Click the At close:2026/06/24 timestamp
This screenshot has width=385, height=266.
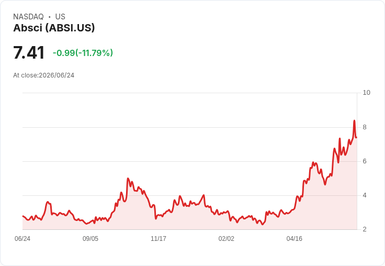[44, 75]
